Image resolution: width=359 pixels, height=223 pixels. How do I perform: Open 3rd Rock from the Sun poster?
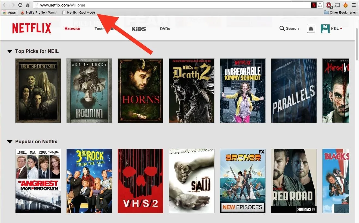[x=89, y=181]
